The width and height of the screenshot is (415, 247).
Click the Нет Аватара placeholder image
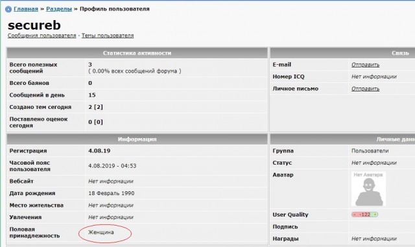coord(368,189)
